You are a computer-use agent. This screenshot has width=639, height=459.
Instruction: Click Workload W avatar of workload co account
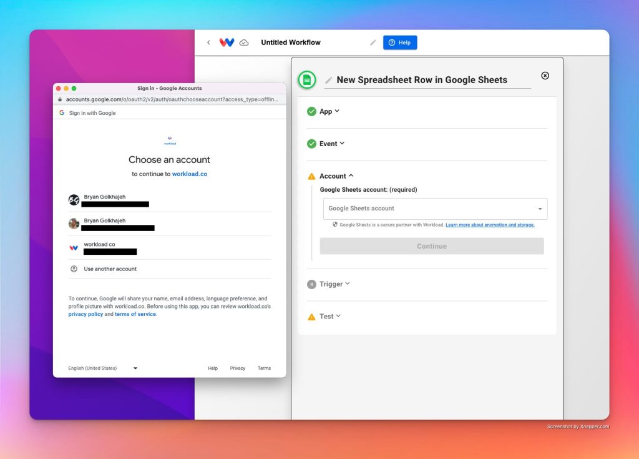click(74, 248)
